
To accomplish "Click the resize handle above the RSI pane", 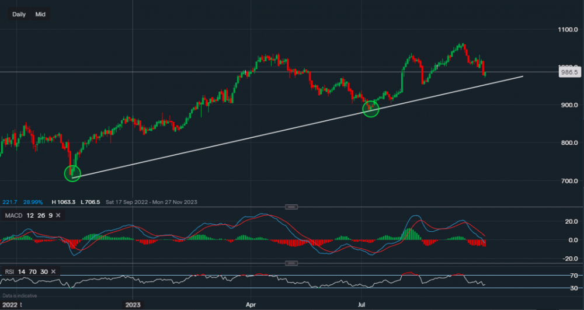I will click(x=291, y=263).
